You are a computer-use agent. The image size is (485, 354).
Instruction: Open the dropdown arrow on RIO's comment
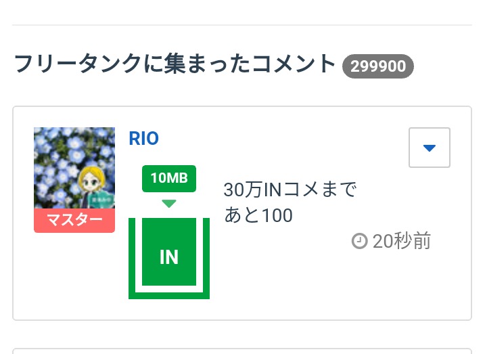[x=430, y=148]
